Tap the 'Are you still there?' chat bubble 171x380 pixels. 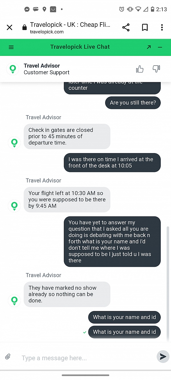tap(133, 103)
